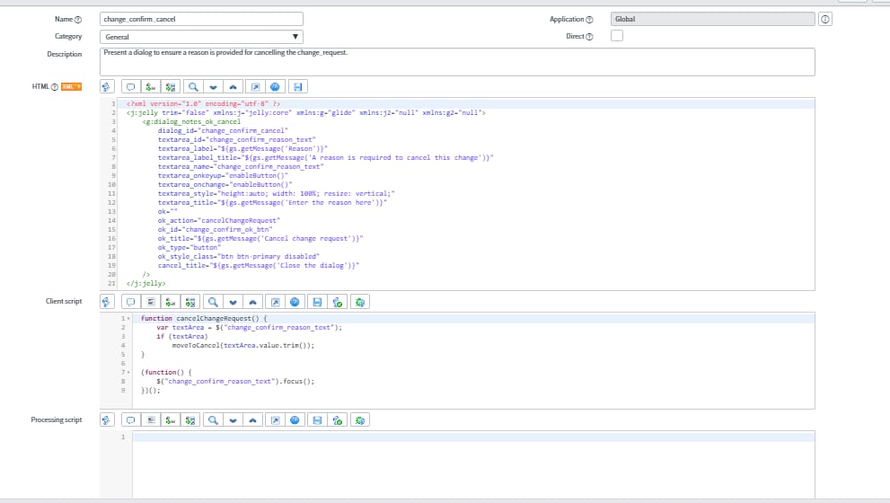Image resolution: width=890 pixels, height=503 pixels.
Task: Find next match in Client script
Action: tap(233, 302)
